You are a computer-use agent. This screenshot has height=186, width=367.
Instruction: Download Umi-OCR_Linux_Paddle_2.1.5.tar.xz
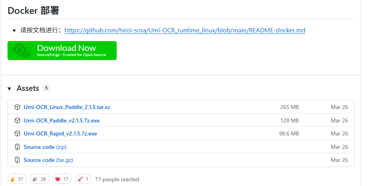[67, 107]
